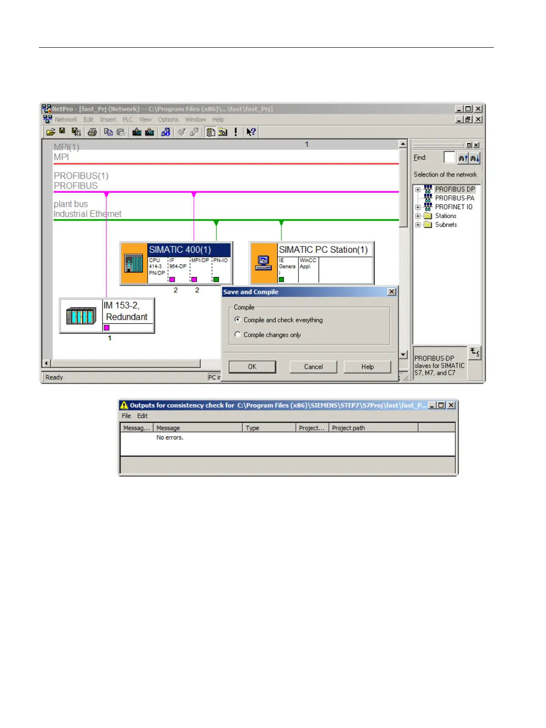Click the Download to PLC toolbar icon

(137, 132)
